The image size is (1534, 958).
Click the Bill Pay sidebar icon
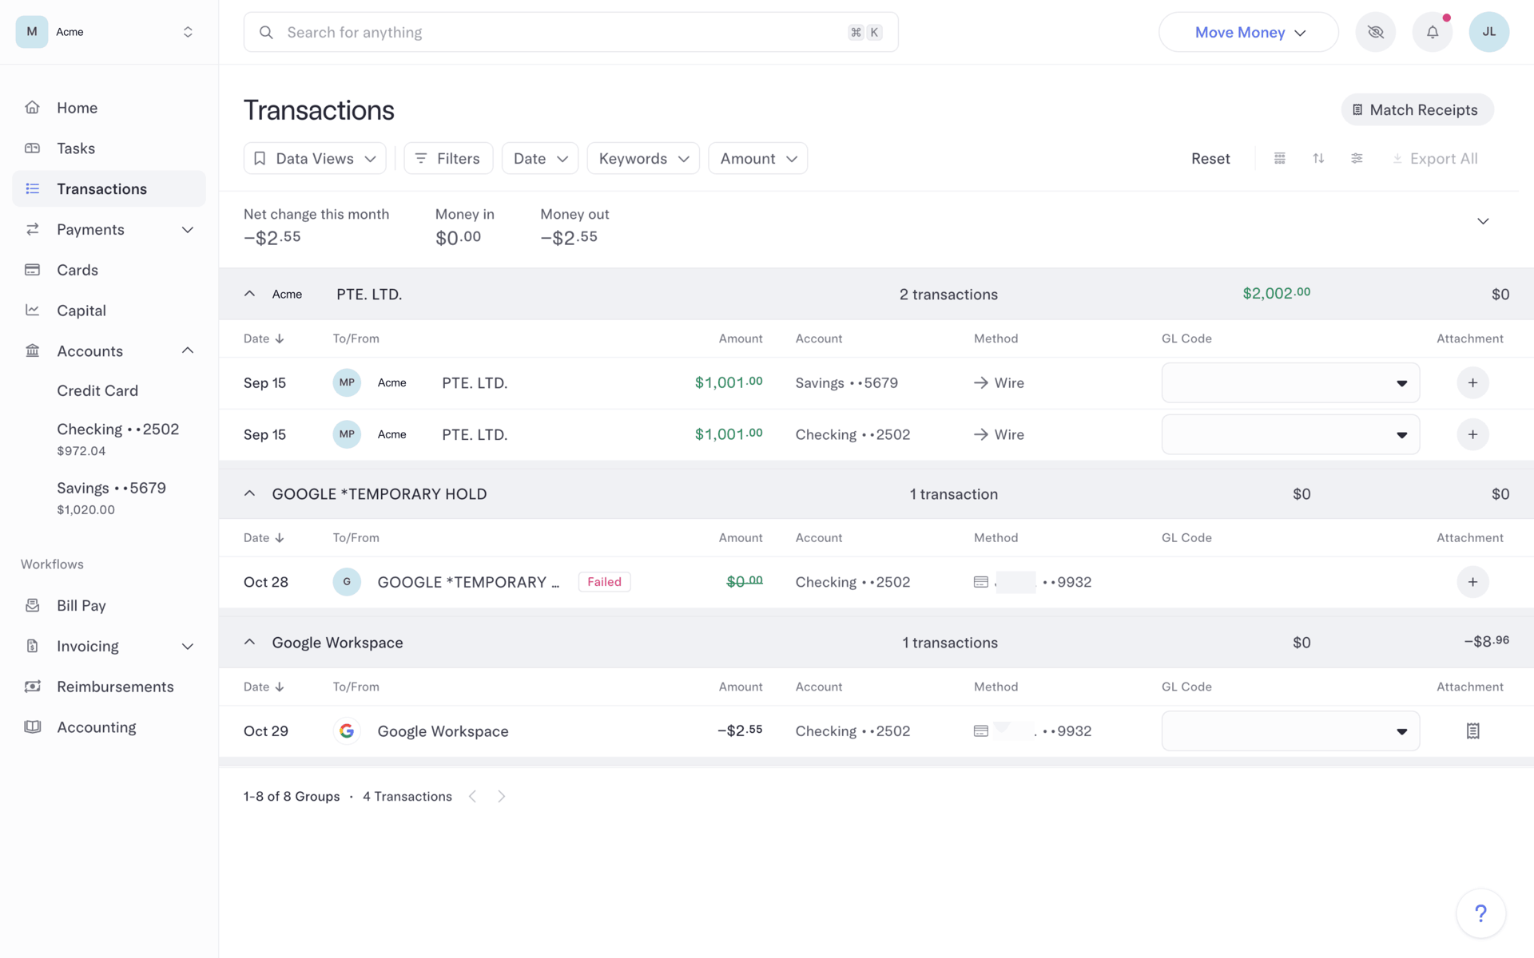pyautogui.click(x=32, y=605)
